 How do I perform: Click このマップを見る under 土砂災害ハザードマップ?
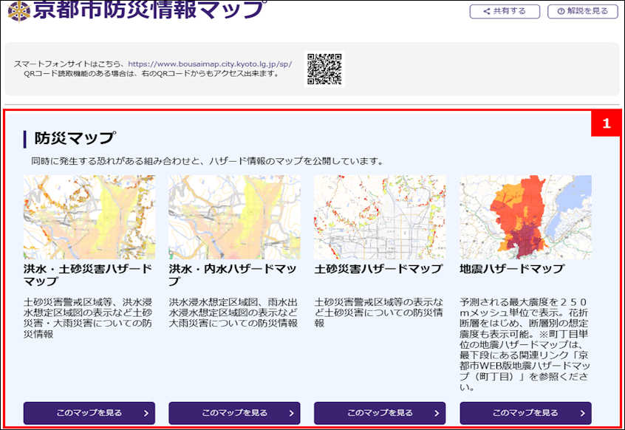coord(380,413)
